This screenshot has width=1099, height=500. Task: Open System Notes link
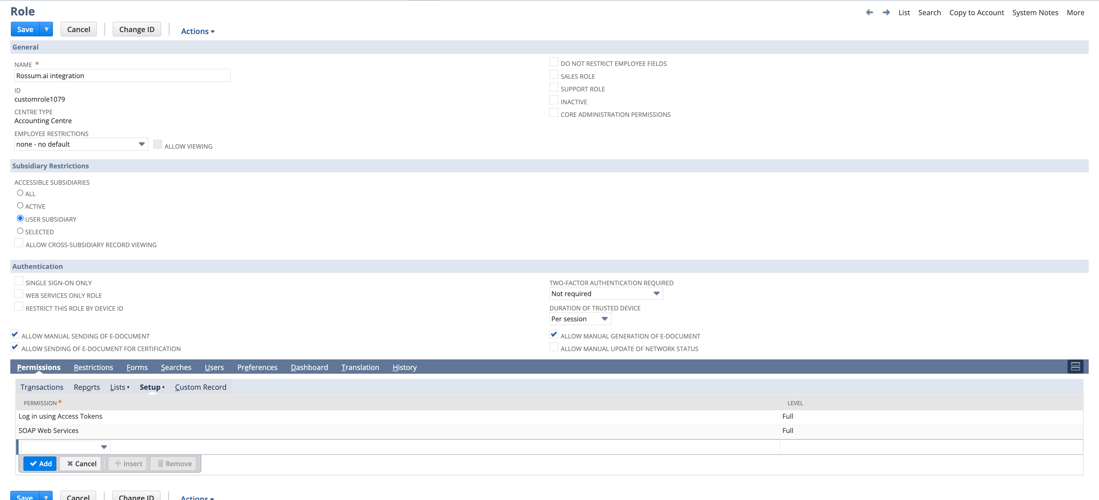tap(1035, 12)
